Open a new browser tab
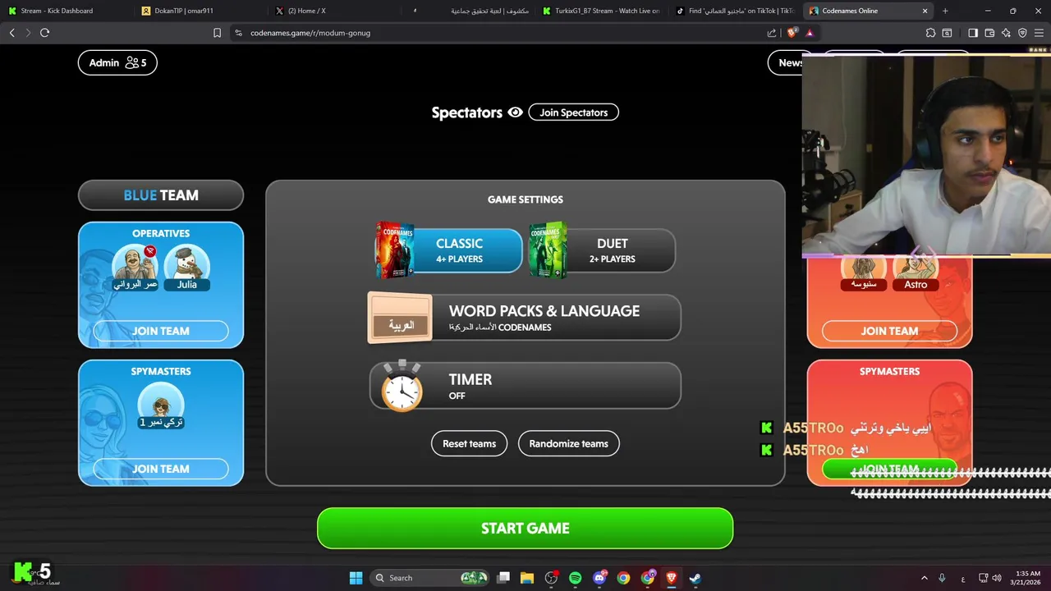 945,11
